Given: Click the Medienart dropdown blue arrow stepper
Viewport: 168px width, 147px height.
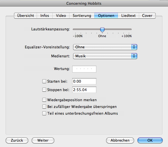Looking at the screenshot, I should coord(134,56).
